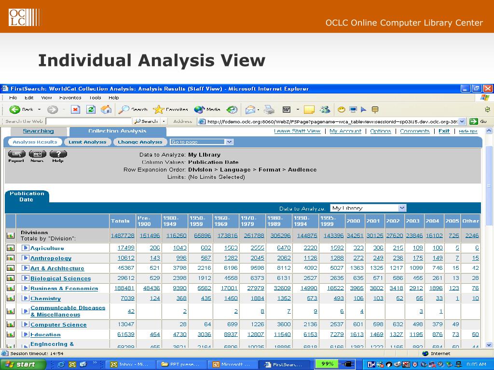
Task: Click the Exit link
Action: click(444, 131)
